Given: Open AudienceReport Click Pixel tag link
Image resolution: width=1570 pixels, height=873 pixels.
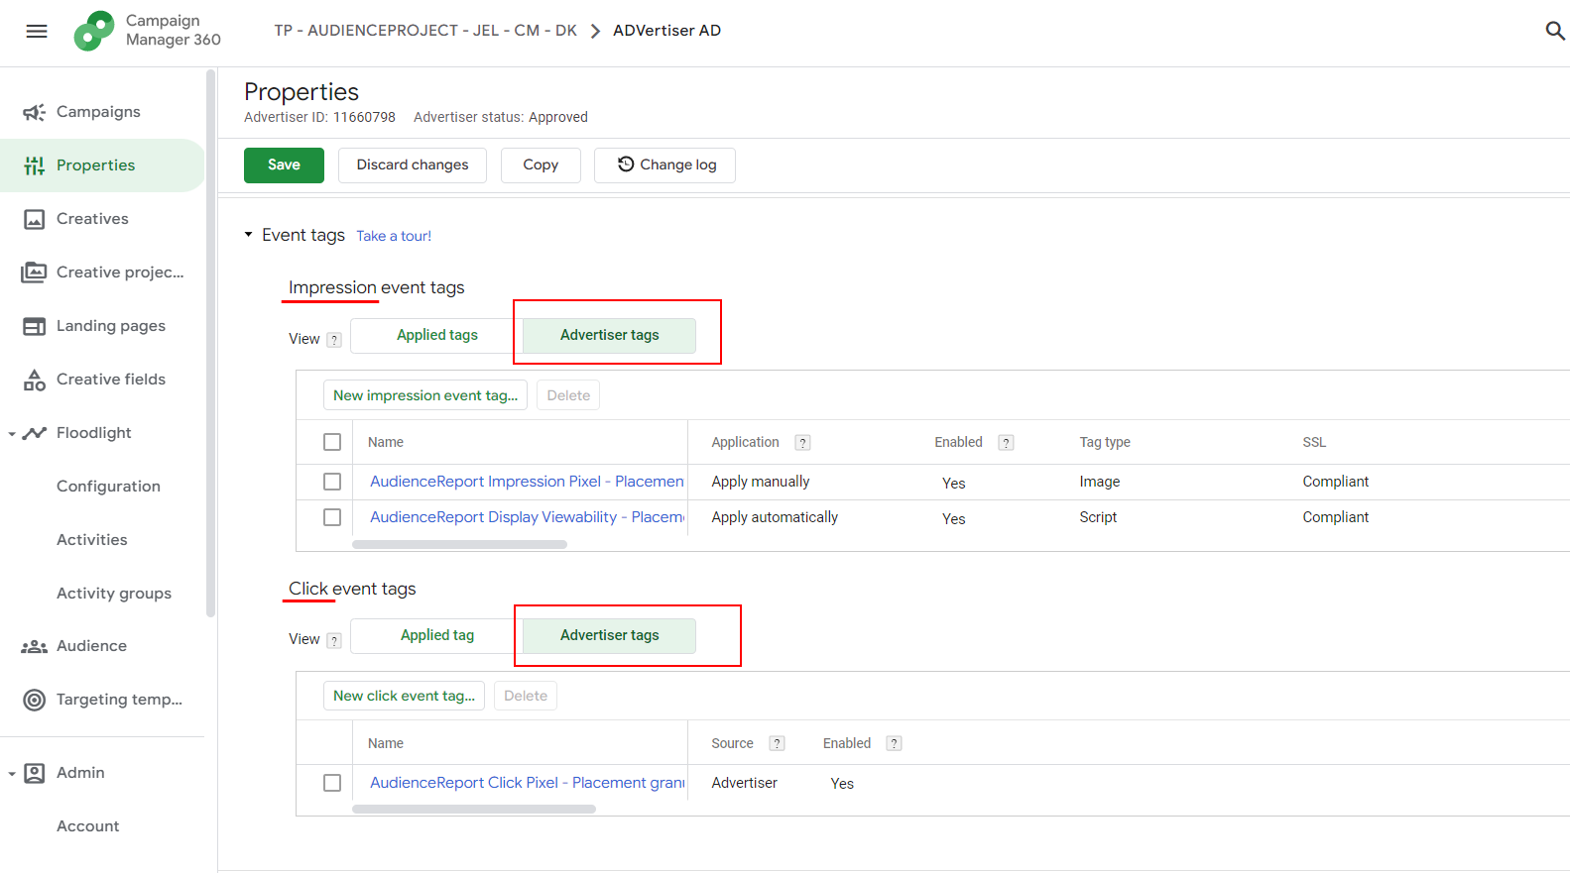Looking at the screenshot, I should (x=527, y=783).
